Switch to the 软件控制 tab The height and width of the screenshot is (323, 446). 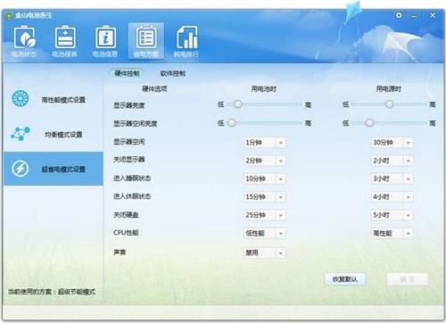[173, 73]
